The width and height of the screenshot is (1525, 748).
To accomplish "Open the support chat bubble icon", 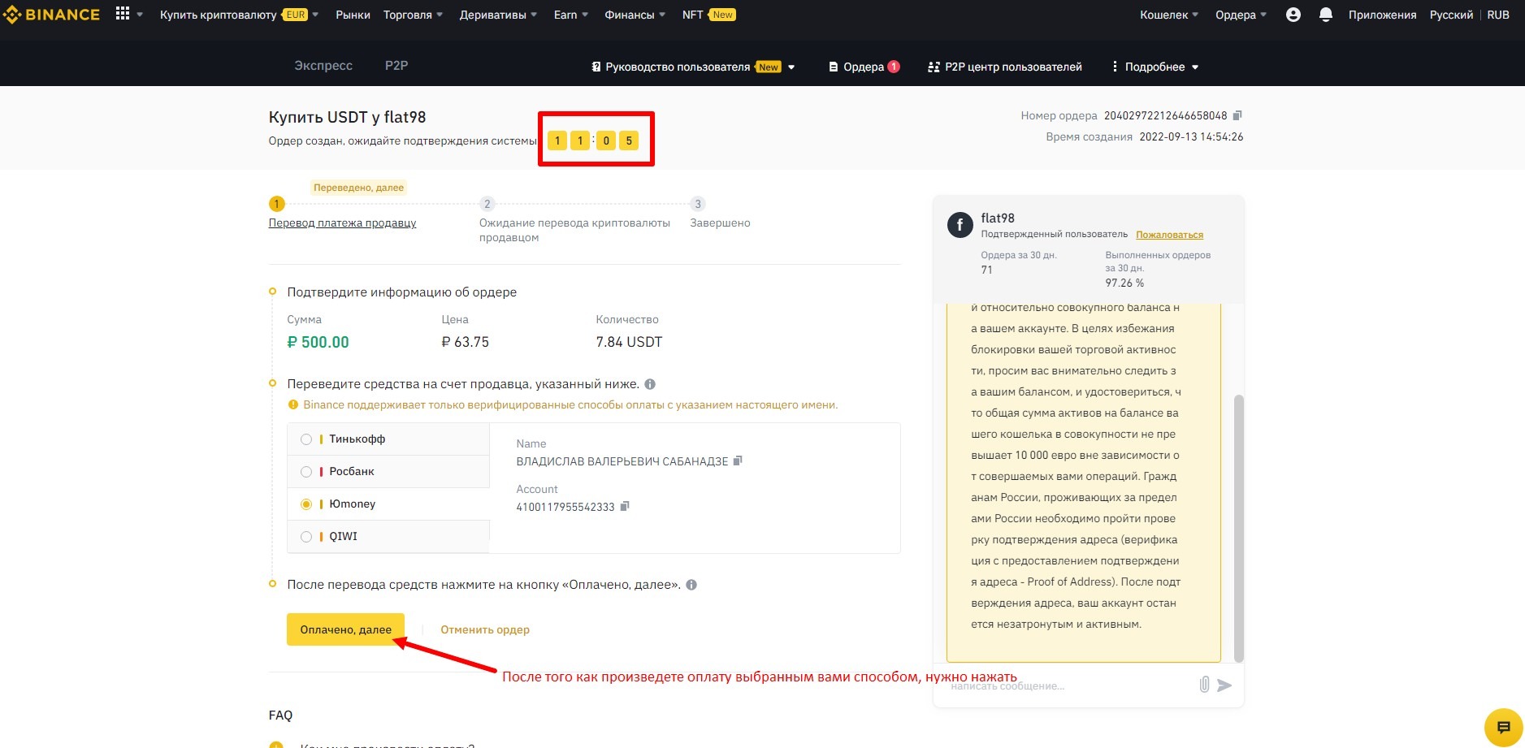I will pos(1503,727).
